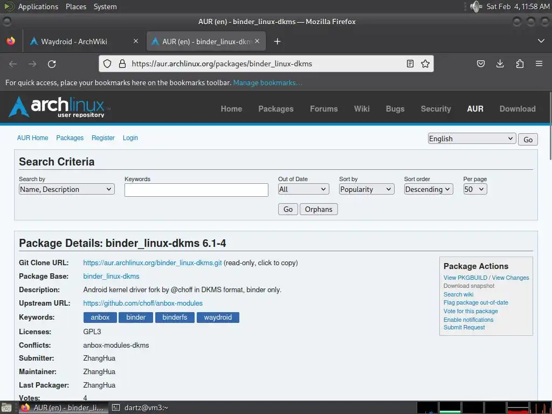The width and height of the screenshot is (552, 414).
Task: Click Vote for this package link
Action: click(x=471, y=311)
